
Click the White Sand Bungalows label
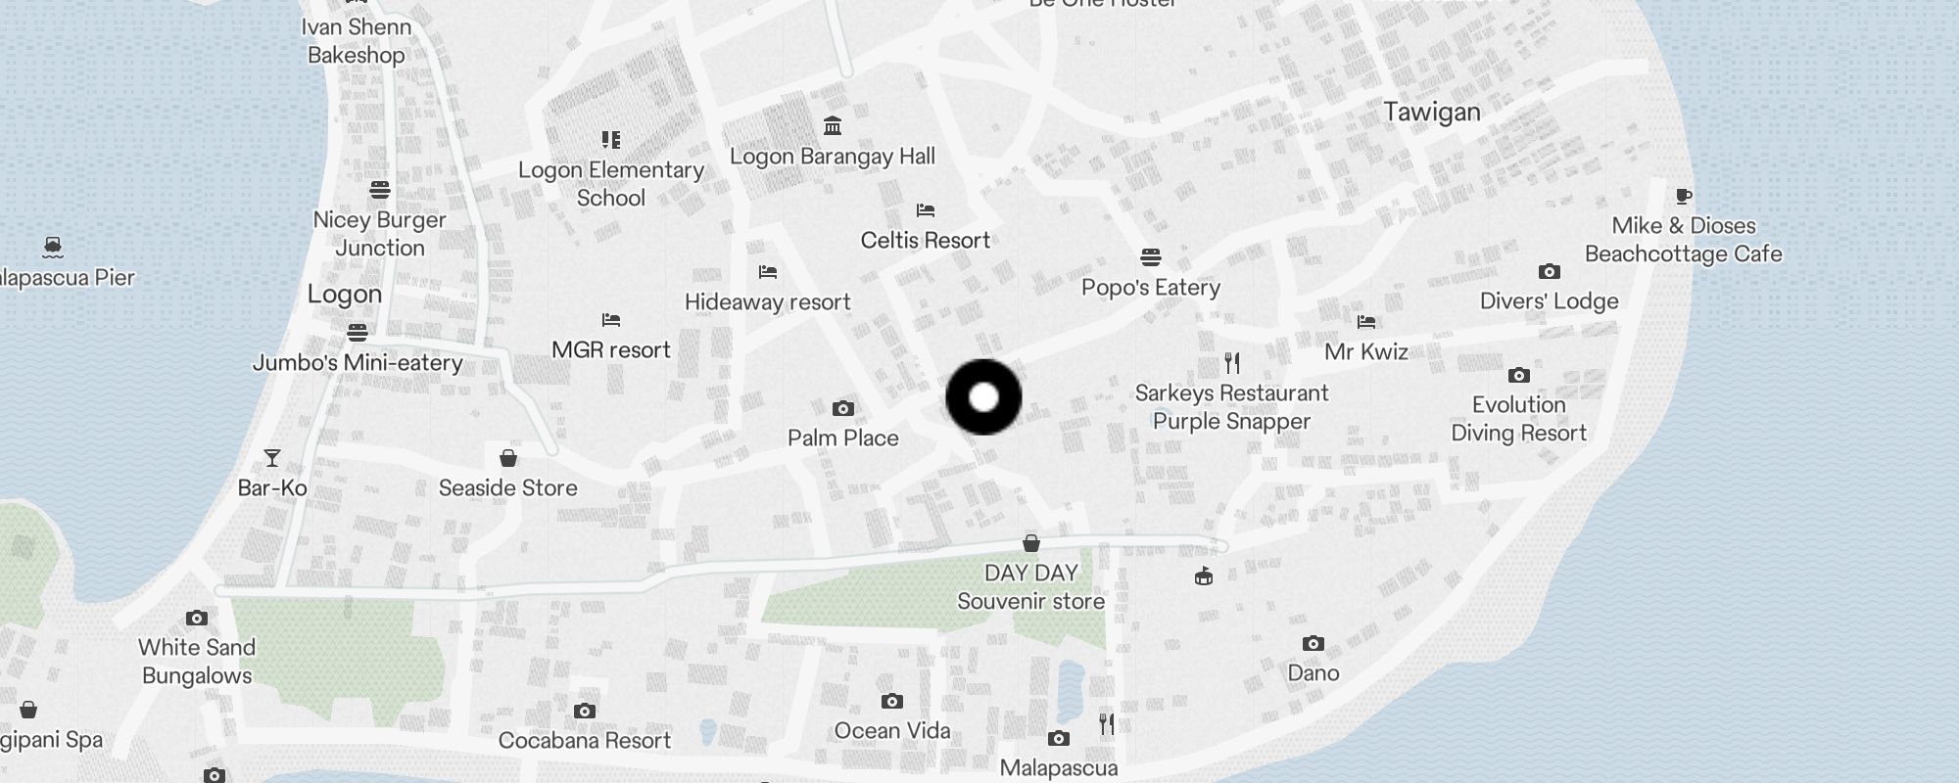(x=197, y=662)
